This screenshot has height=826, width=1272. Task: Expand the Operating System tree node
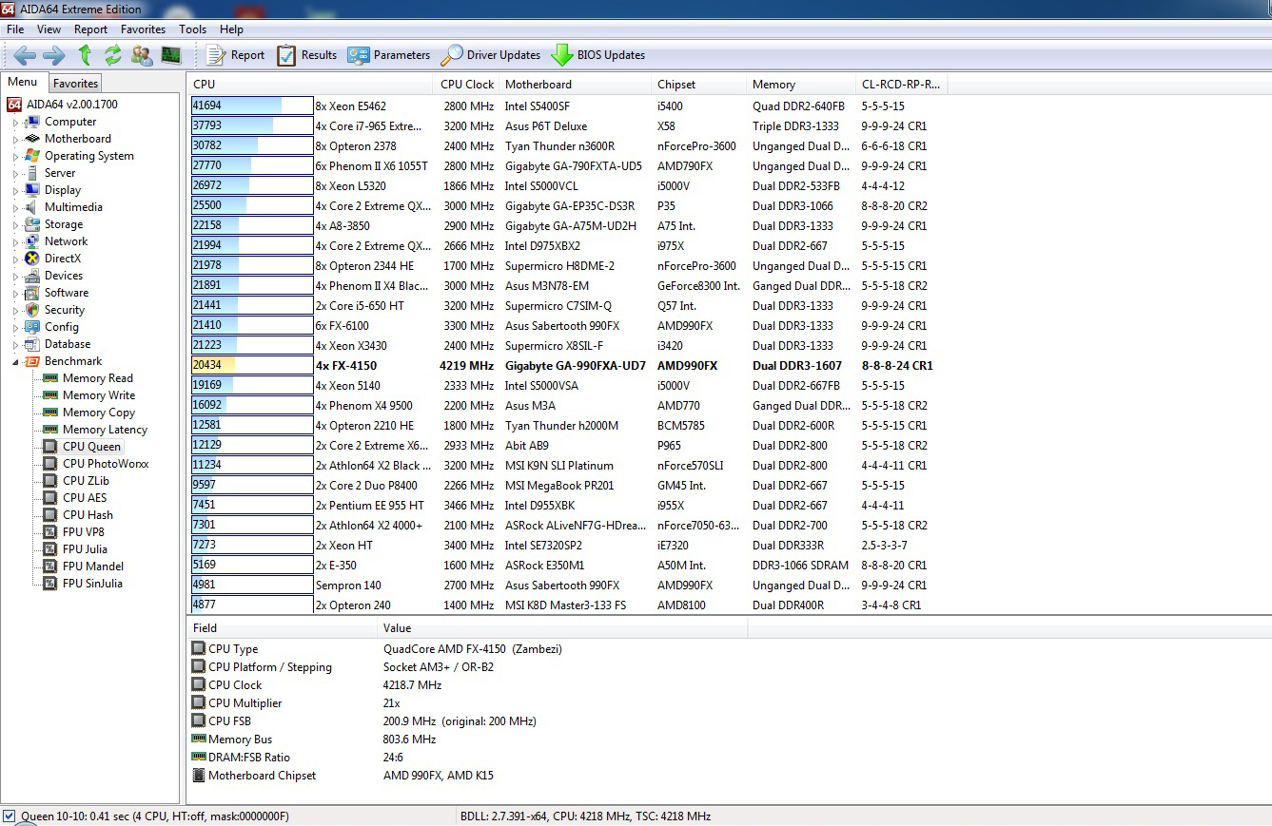(x=15, y=156)
